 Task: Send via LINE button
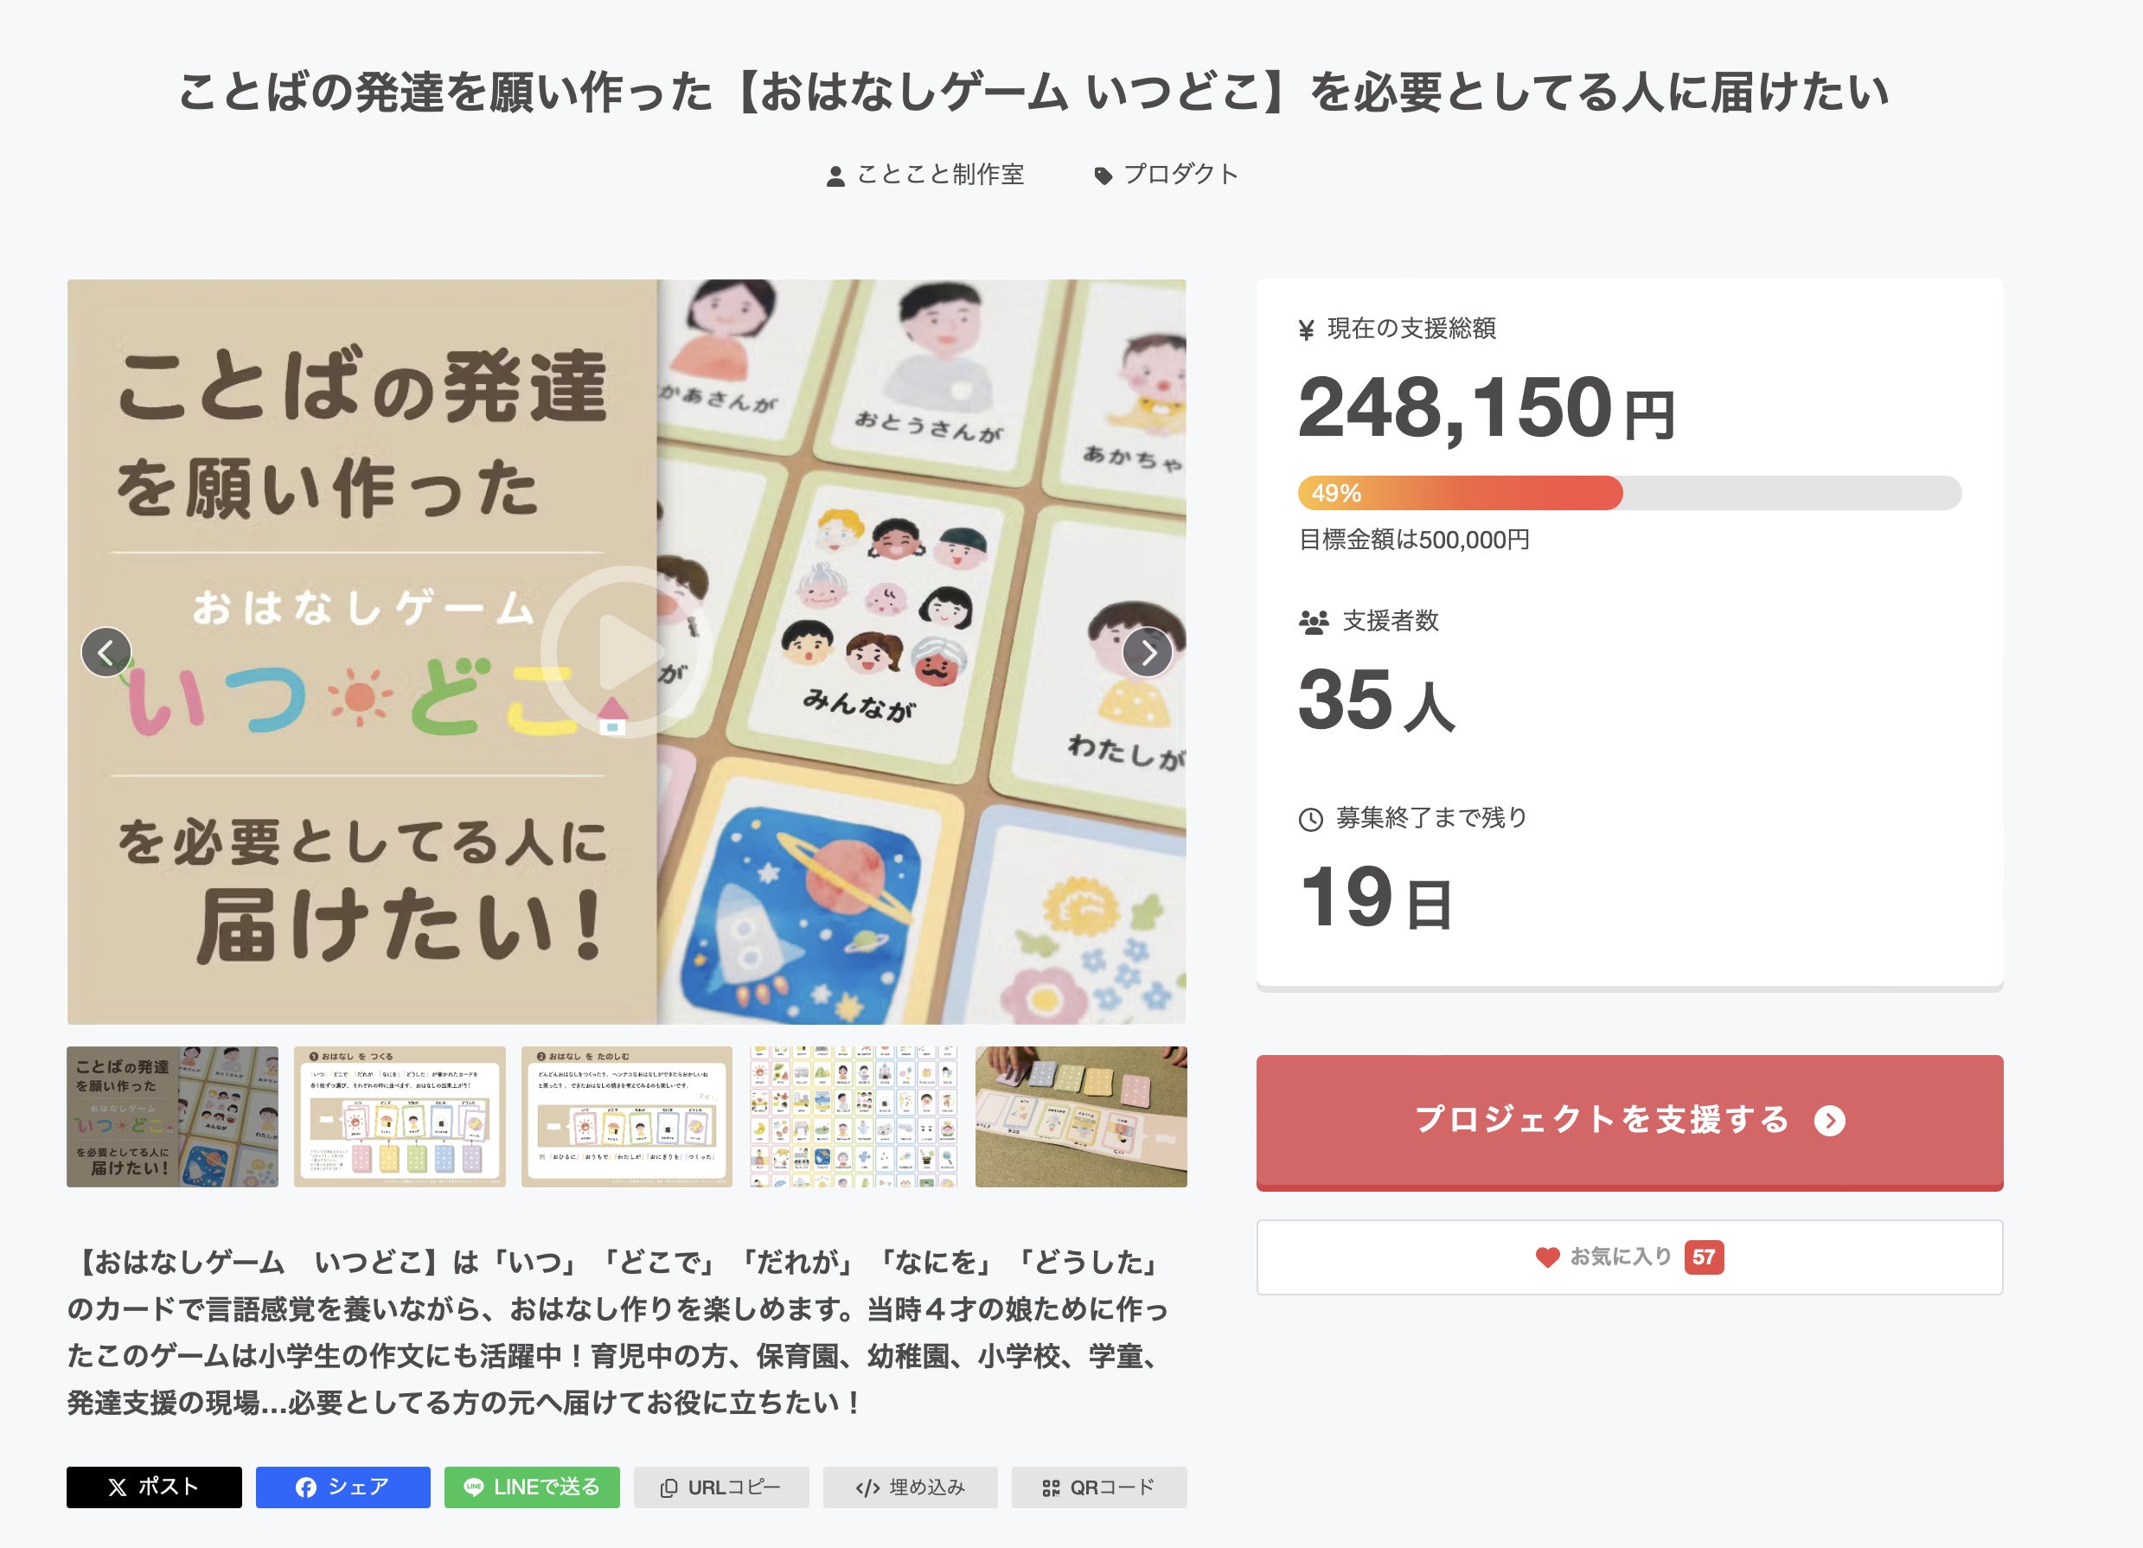pos(532,1487)
